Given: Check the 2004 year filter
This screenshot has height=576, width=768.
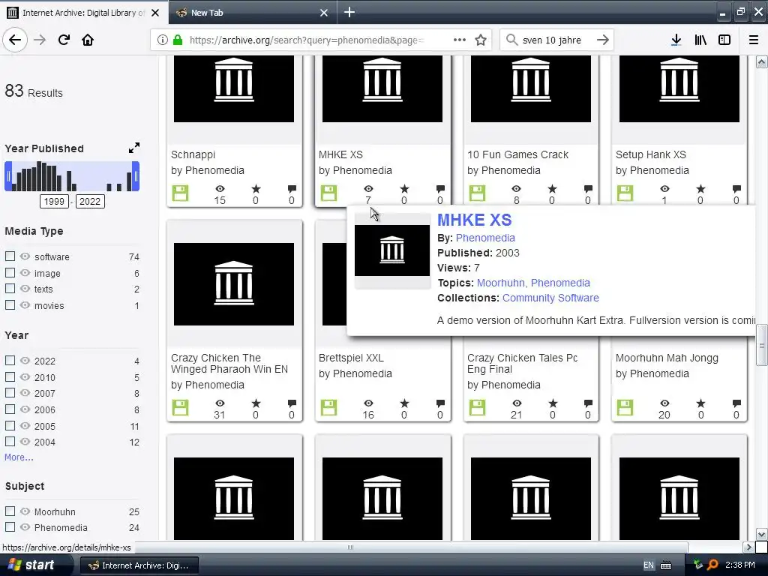Looking at the screenshot, I should click(10, 441).
